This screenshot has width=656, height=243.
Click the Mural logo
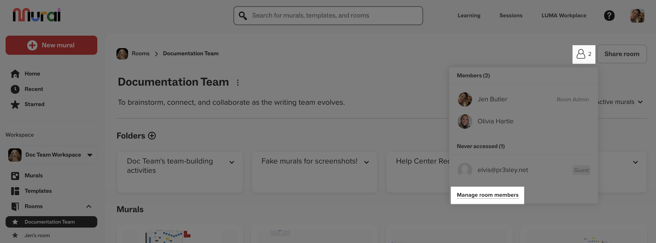[x=37, y=15]
